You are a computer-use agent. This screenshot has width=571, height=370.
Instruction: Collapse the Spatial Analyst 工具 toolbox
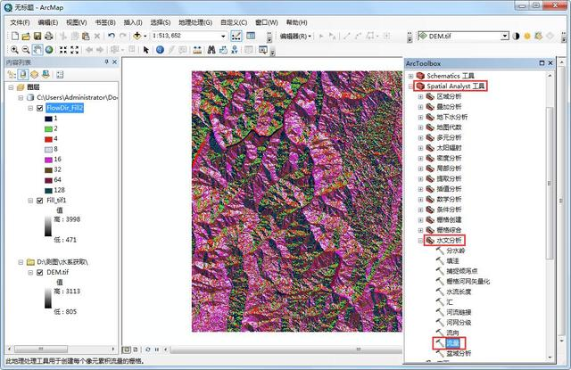point(410,86)
